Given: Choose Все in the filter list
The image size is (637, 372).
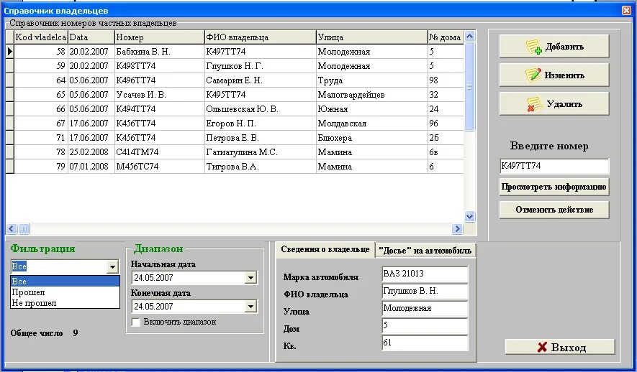Looking at the screenshot, I should point(65,282).
